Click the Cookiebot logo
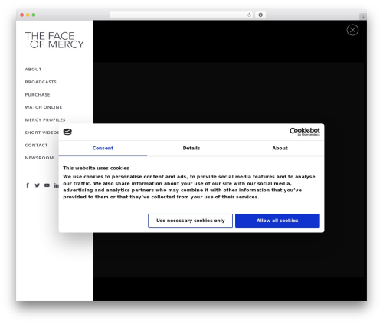The height and width of the screenshot is (324, 383). (304, 132)
